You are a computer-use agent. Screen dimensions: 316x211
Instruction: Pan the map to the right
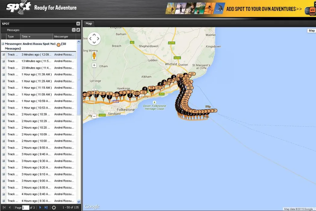(x=98, y=39)
